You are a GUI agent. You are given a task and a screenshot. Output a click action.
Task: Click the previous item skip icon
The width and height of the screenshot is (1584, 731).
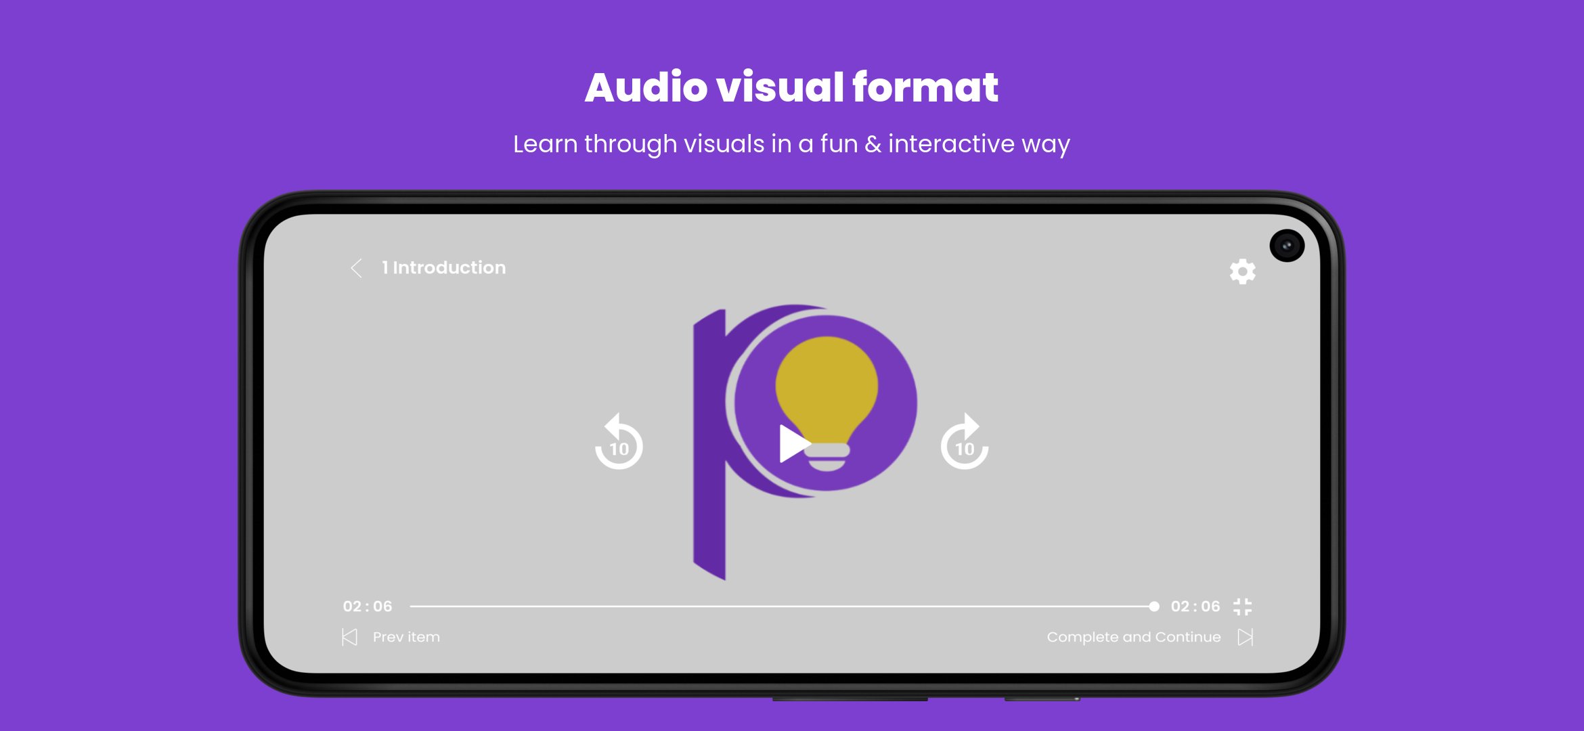point(349,637)
